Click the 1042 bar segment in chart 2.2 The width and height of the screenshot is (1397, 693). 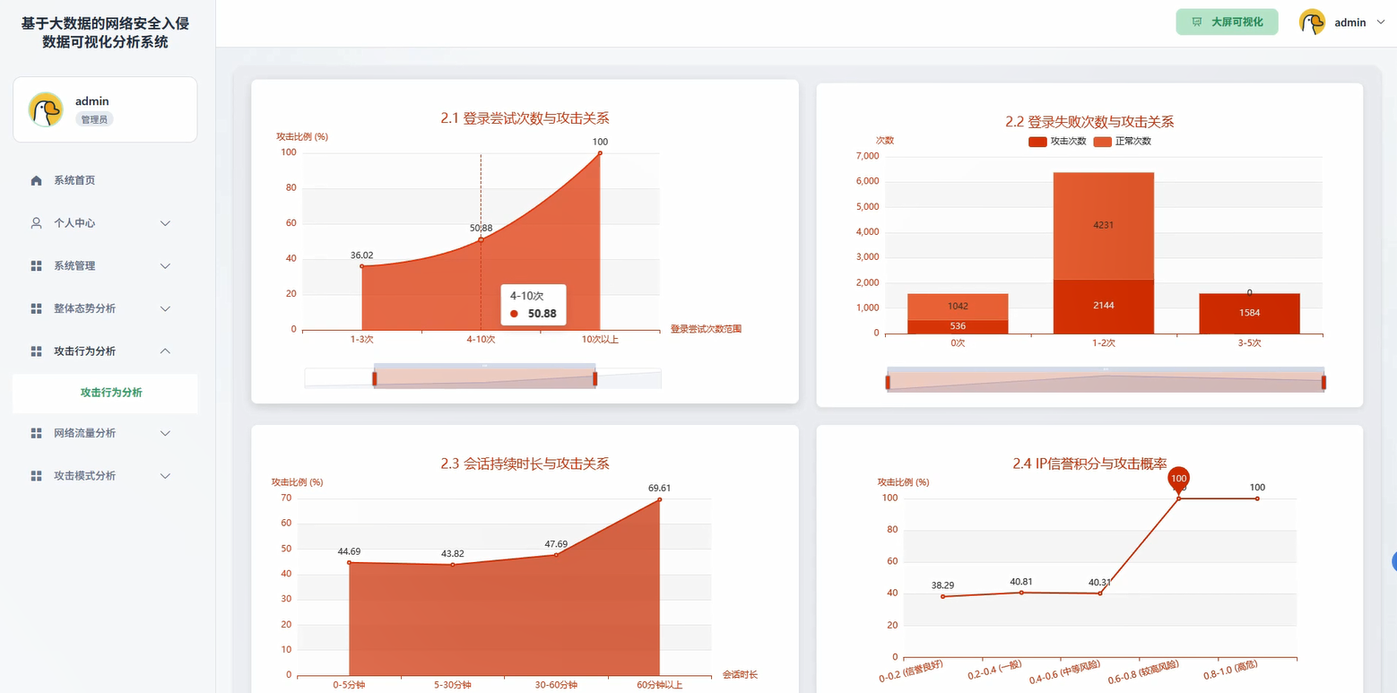(x=958, y=307)
